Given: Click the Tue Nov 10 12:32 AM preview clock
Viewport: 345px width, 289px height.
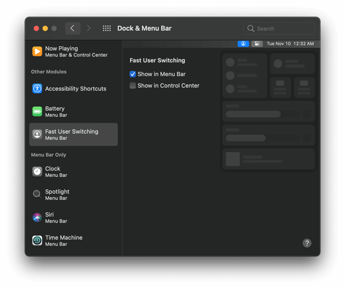Looking at the screenshot, I should pos(290,44).
